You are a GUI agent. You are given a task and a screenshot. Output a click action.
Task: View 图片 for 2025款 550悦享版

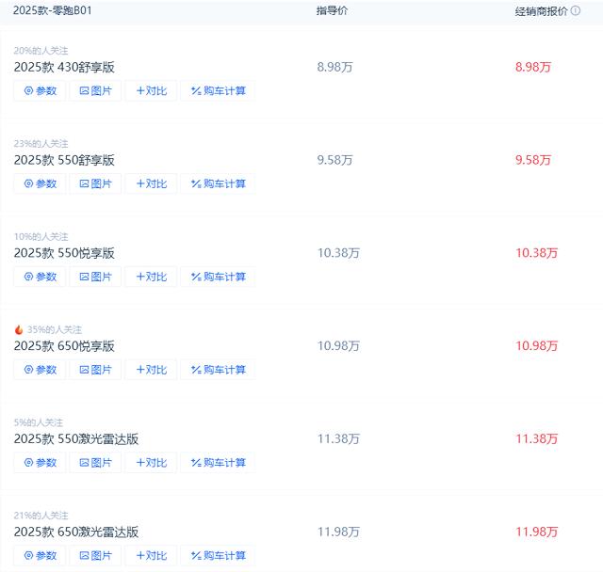pyautogui.click(x=95, y=277)
